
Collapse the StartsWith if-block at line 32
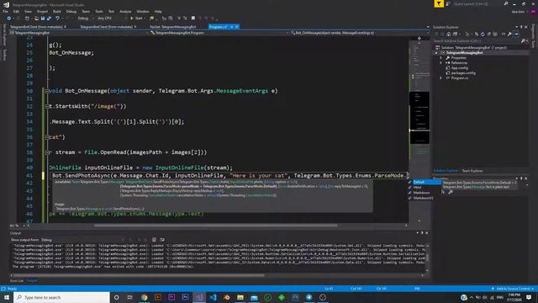pyautogui.click(x=47, y=107)
